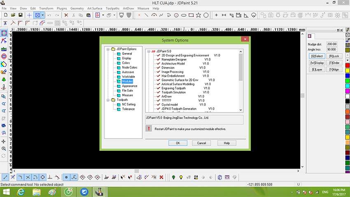Select the Polygon shape tool
The height and width of the screenshot is (197, 350).
coord(206,15)
